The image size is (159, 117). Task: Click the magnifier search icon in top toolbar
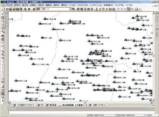pos(85,9)
